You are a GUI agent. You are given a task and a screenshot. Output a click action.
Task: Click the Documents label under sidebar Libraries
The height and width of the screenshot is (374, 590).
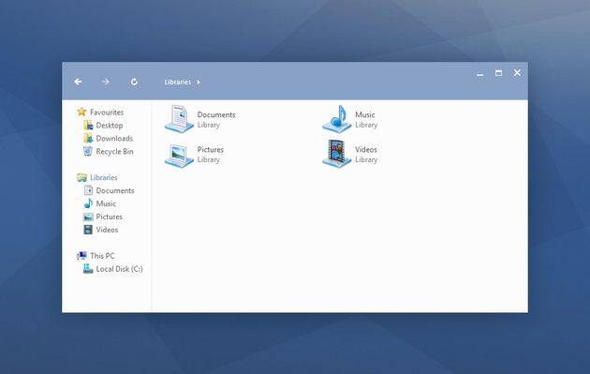[115, 190]
